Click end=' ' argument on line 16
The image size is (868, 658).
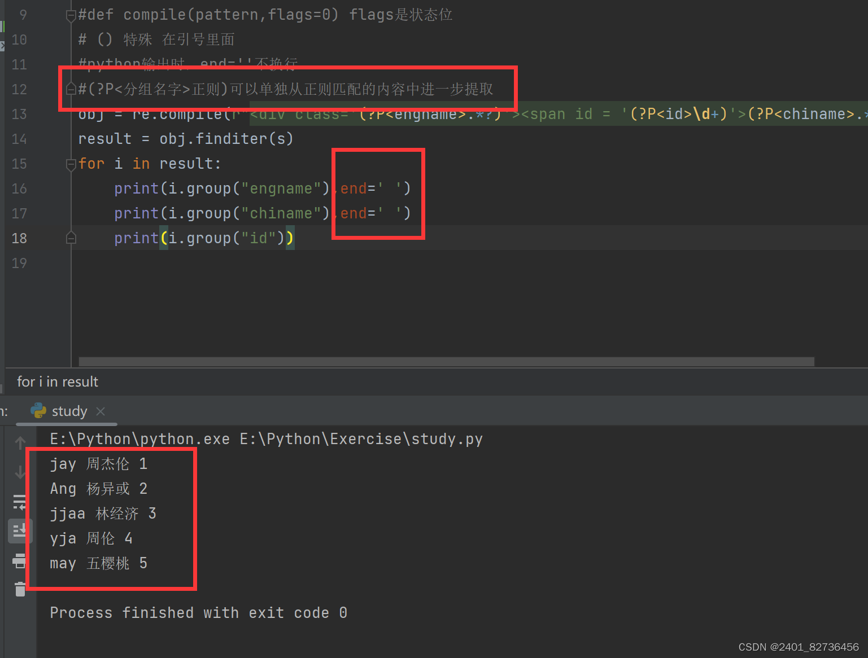(371, 188)
